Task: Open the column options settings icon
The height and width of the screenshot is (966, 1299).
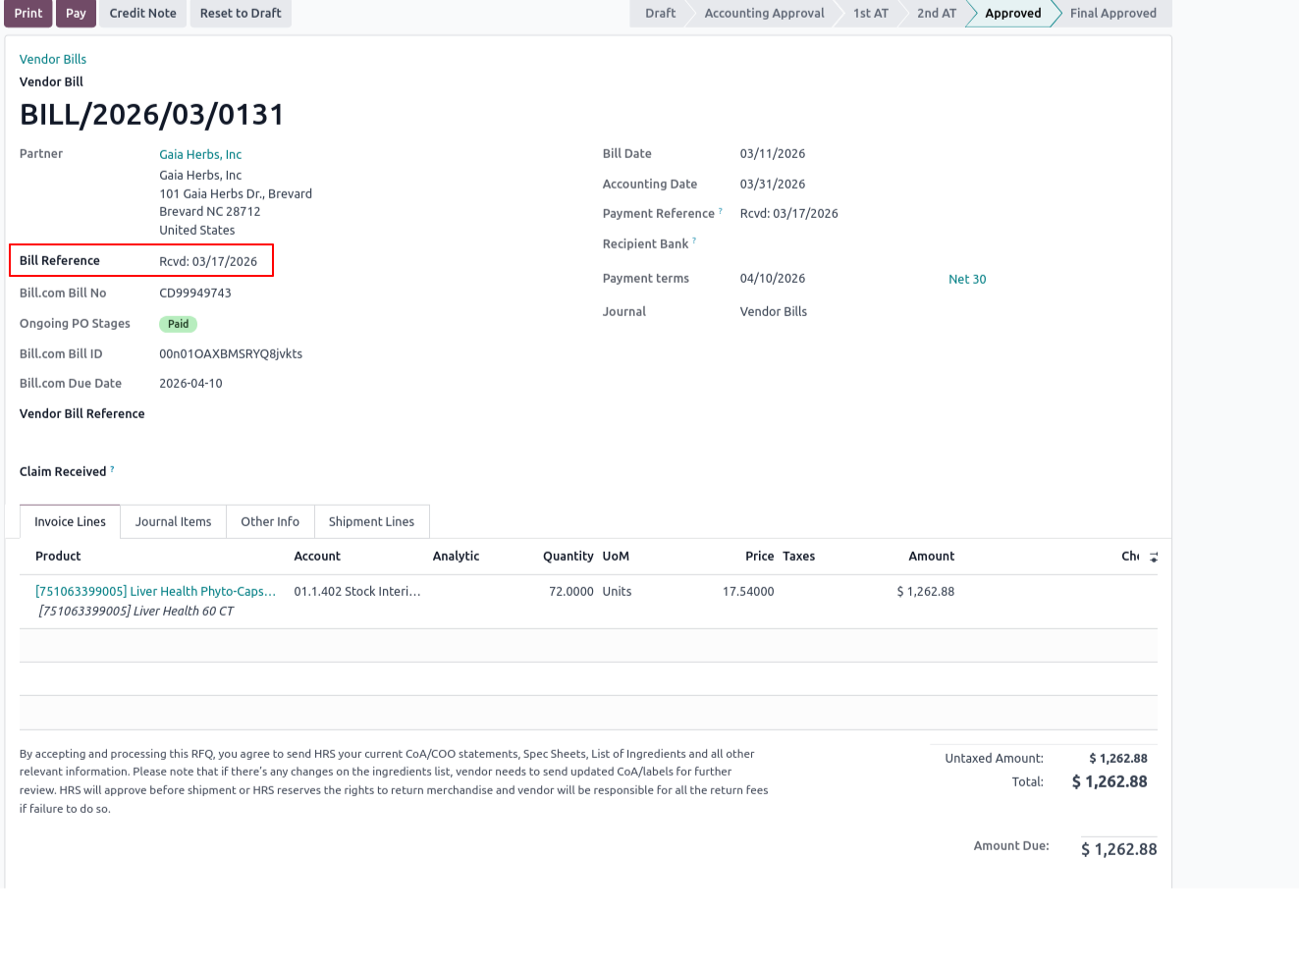Action: (x=1154, y=557)
